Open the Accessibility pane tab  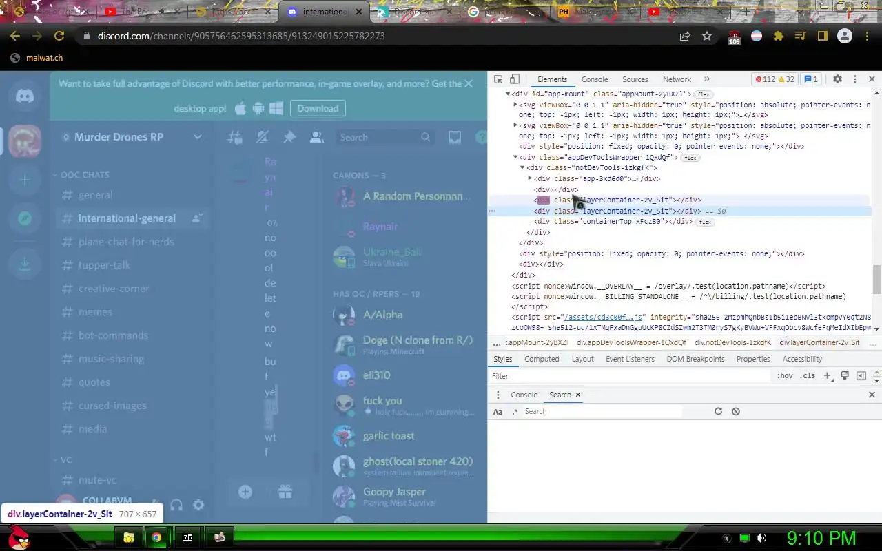click(802, 359)
